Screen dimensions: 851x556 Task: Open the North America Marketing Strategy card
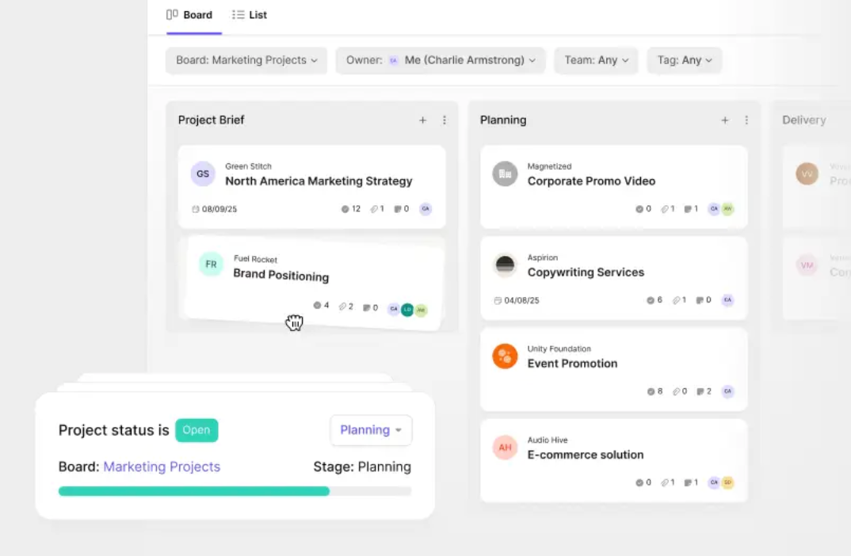click(x=312, y=187)
